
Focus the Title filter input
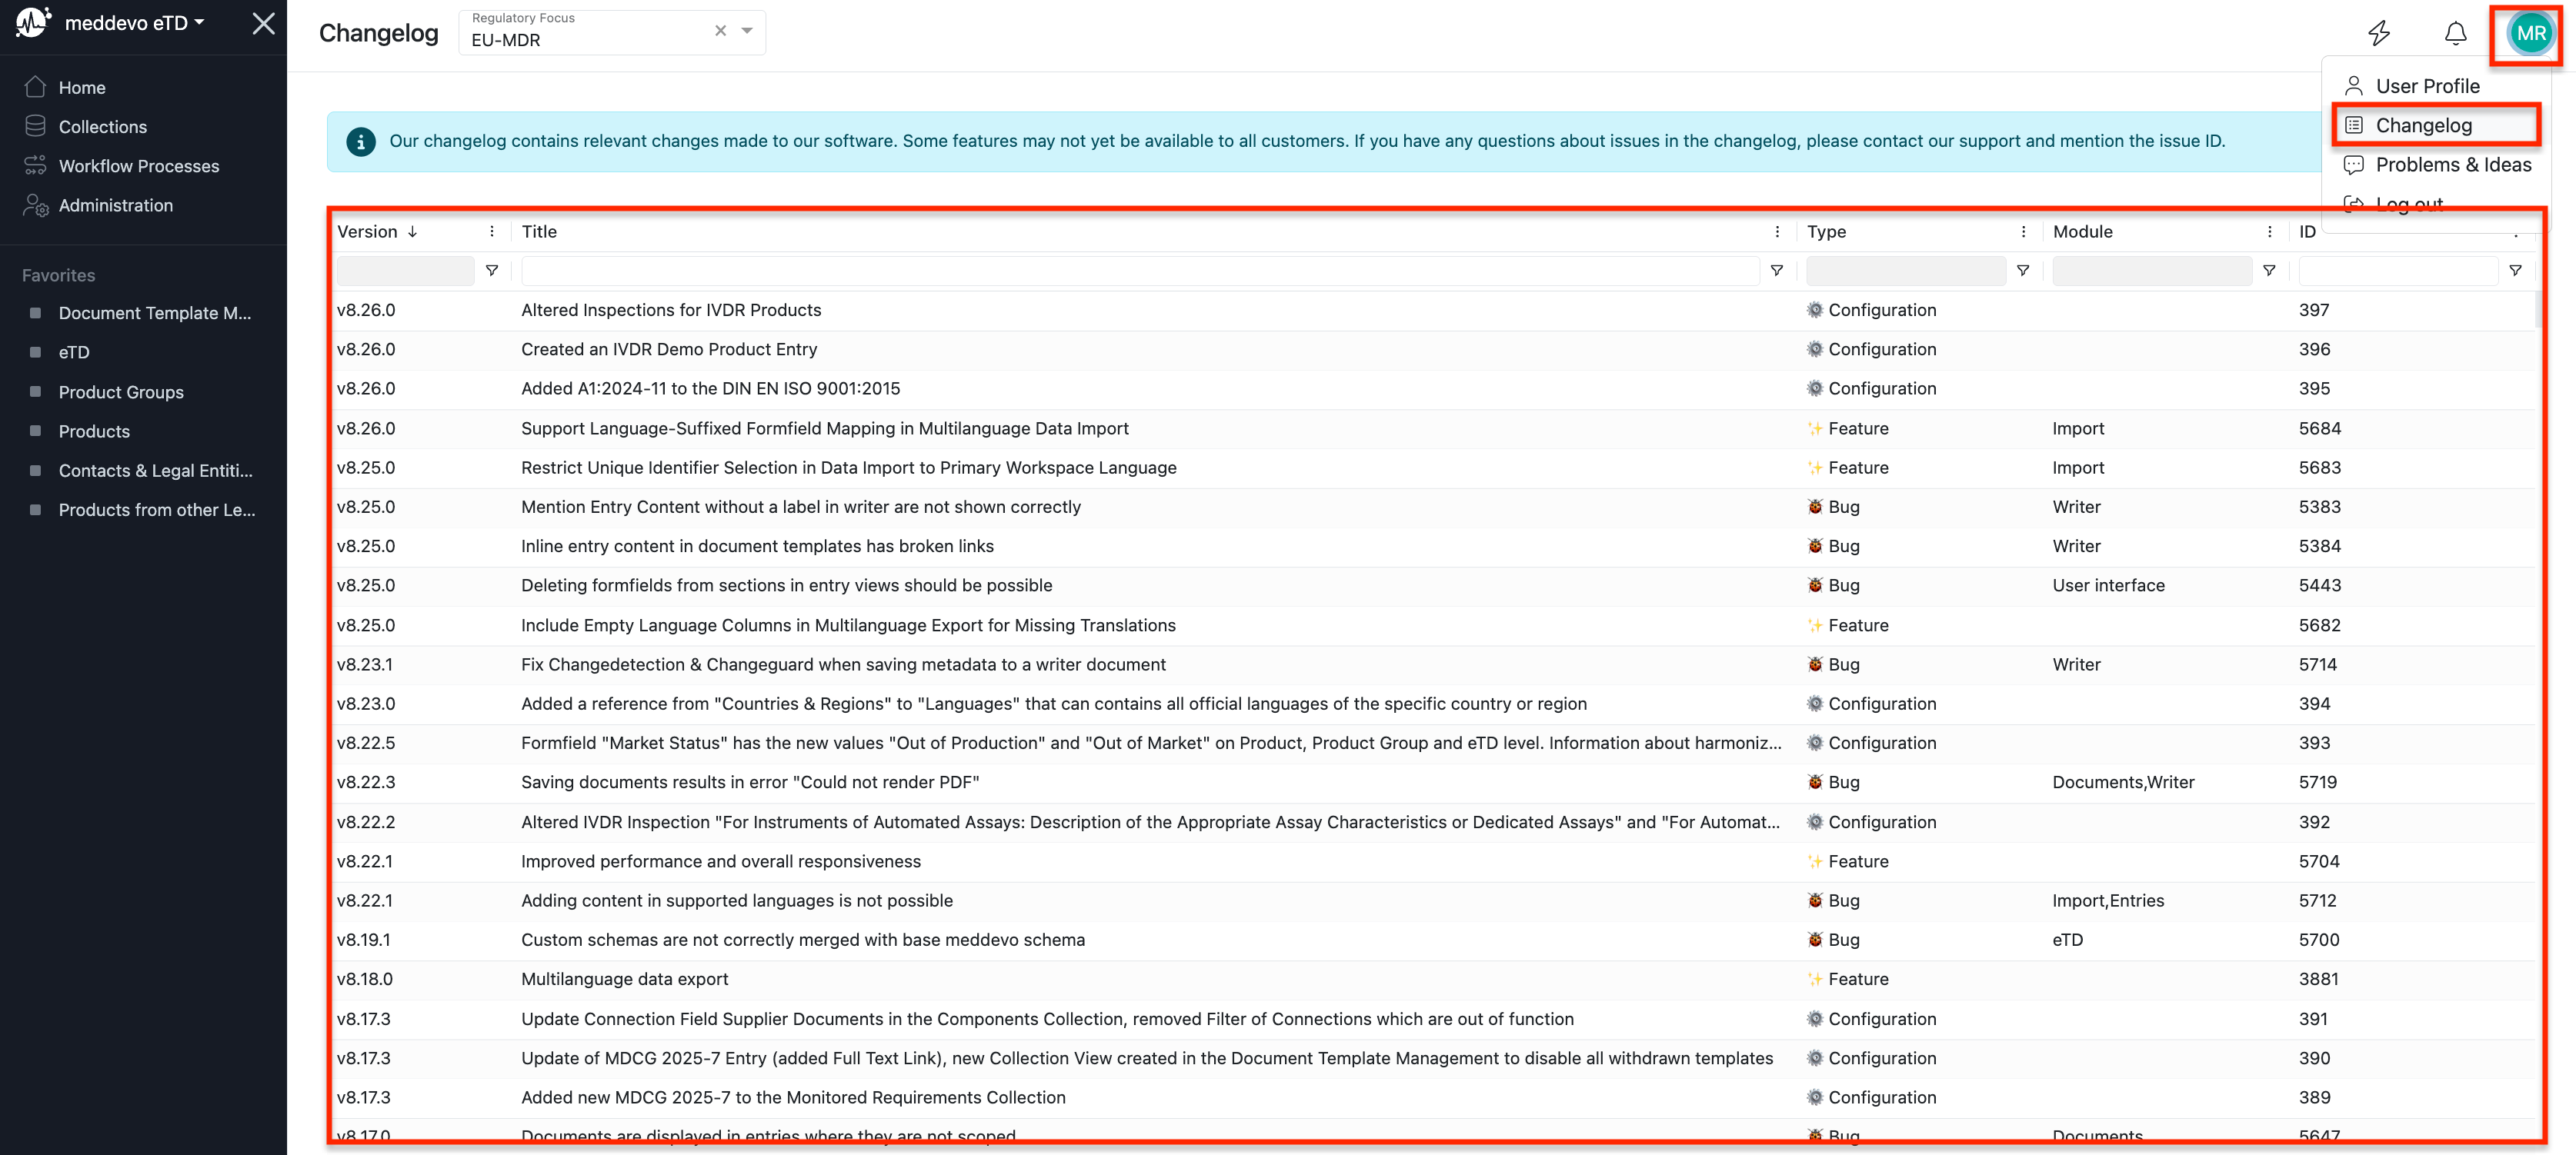pos(1140,271)
